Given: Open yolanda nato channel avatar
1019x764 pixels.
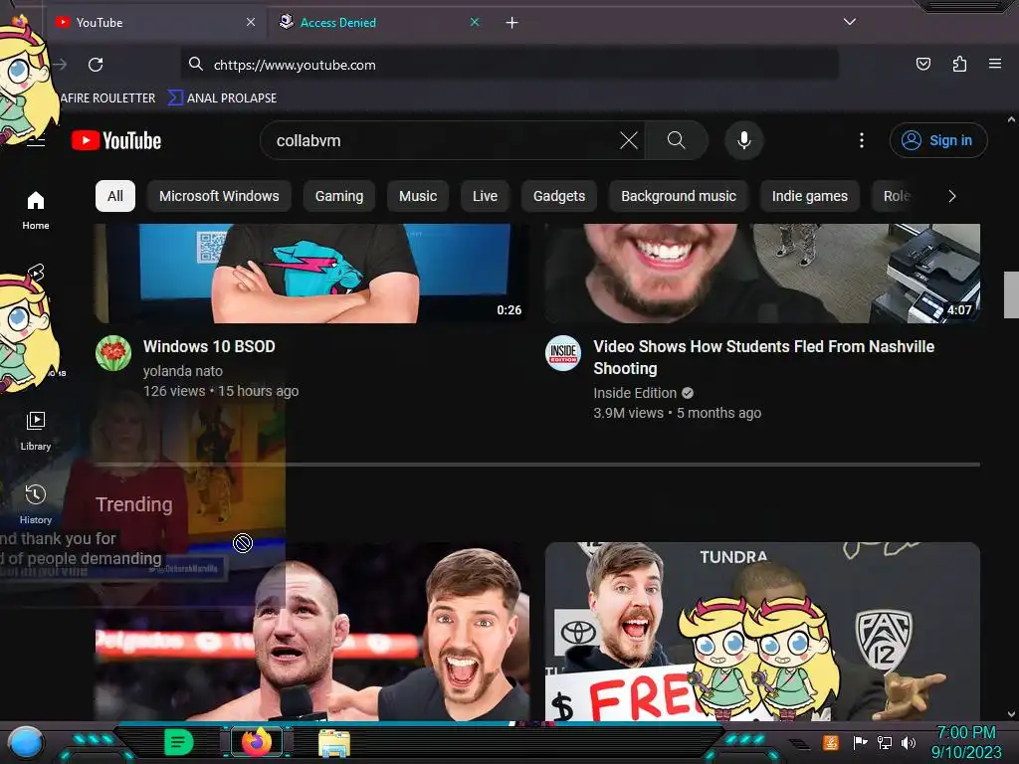Looking at the screenshot, I should pyautogui.click(x=113, y=353).
